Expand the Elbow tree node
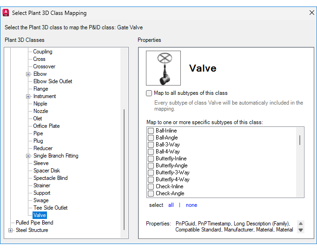The image size is (317, 251). pos(28,74)
